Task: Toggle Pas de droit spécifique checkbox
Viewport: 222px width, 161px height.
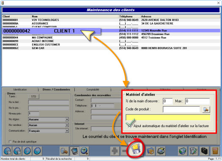Action: (10, 142)
